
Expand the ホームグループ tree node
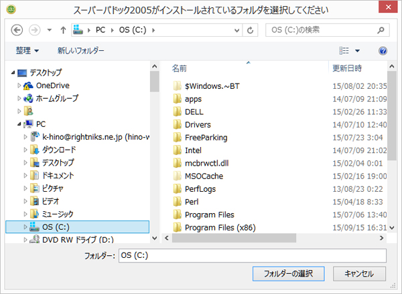point(19,98)
